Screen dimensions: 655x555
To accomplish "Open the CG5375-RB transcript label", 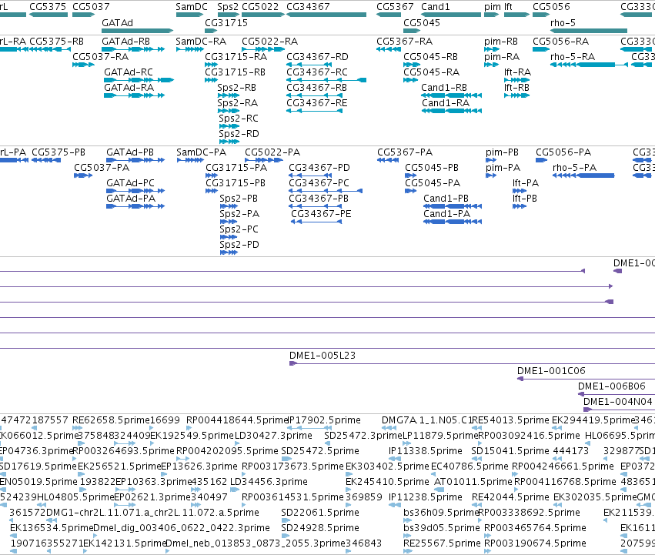I will [x=57, y=42].
